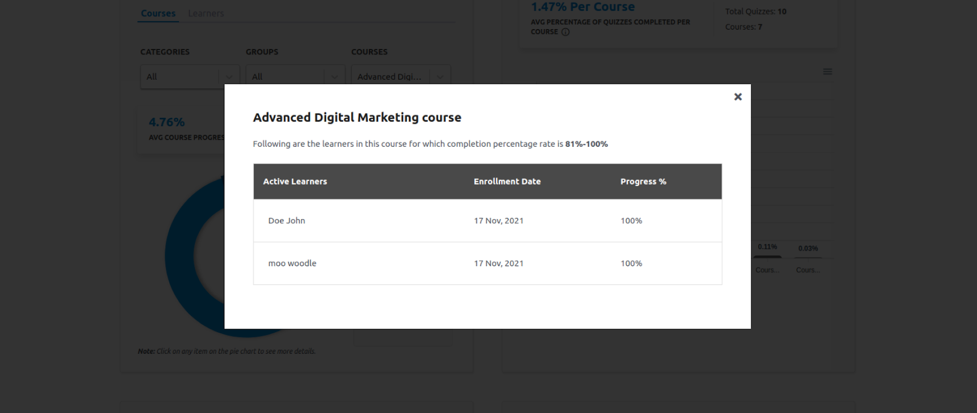Switch to the Courses tab
The width and height of the screenshot is (977, 413).
click(x=158, y=13)
